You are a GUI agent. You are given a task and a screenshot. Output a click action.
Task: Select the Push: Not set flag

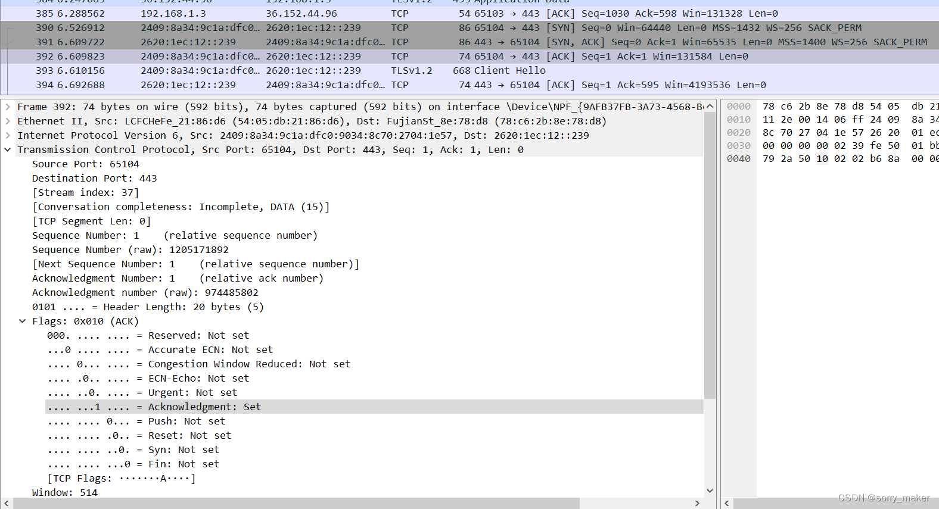pos(136,421)
